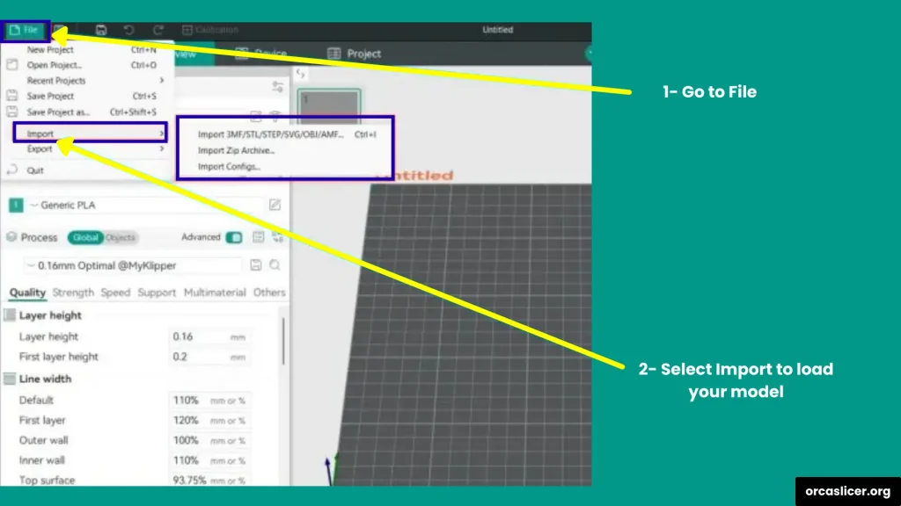Viewport: 901px width, 506px height.
Task: Select the Global process mode
Action: pyautogui.click(x=85, y=237)
